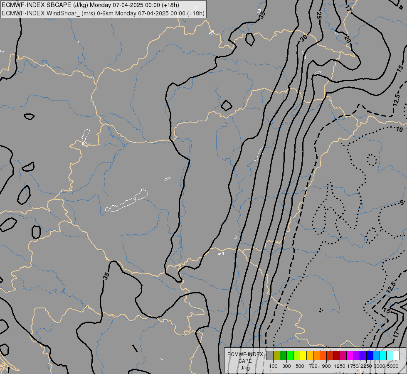Click the '3000' legend tick value
This screenshot has width=407, height=374.
tap(380, 366)
